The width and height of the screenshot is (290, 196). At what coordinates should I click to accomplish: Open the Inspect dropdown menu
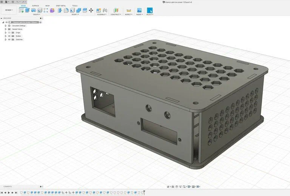coord(128,14)
